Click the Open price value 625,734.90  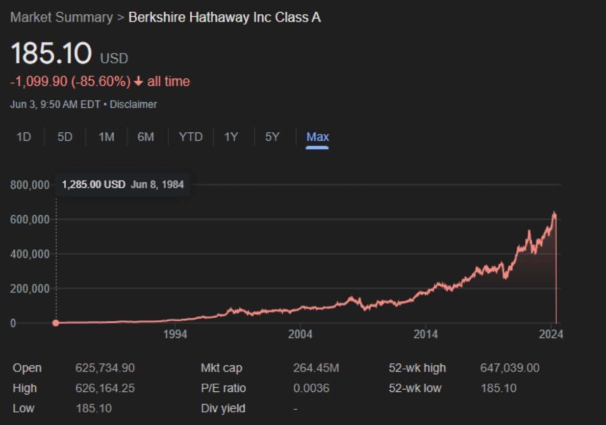tap(105, 368)
